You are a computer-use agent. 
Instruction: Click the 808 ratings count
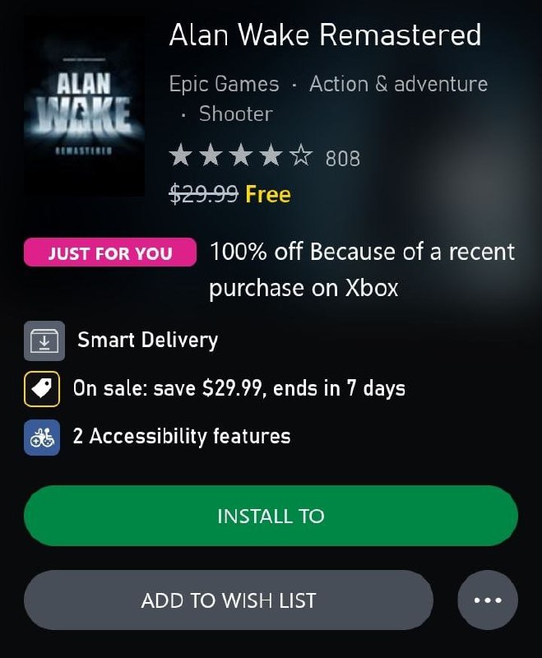point(343,159)
